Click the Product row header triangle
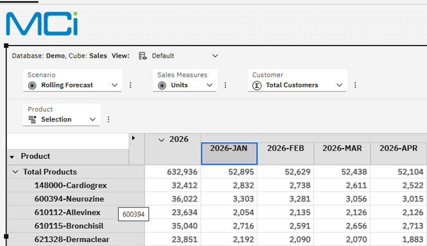Viewport: 427px width, 246px height. [x=12, y=157]
